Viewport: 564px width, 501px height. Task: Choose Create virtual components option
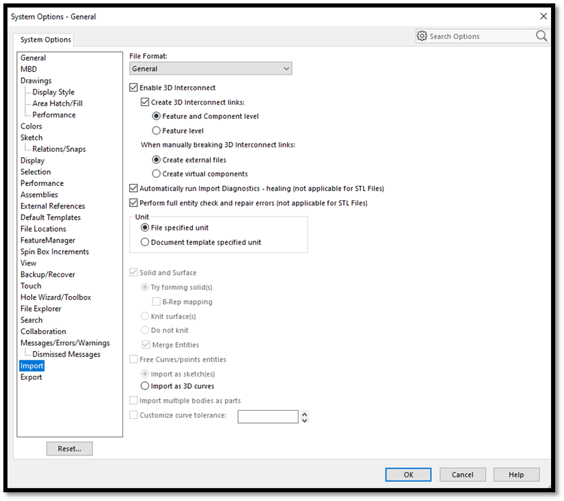pos(157,174)
